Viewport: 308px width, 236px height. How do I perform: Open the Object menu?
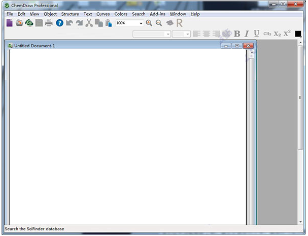tap(50, 14)
